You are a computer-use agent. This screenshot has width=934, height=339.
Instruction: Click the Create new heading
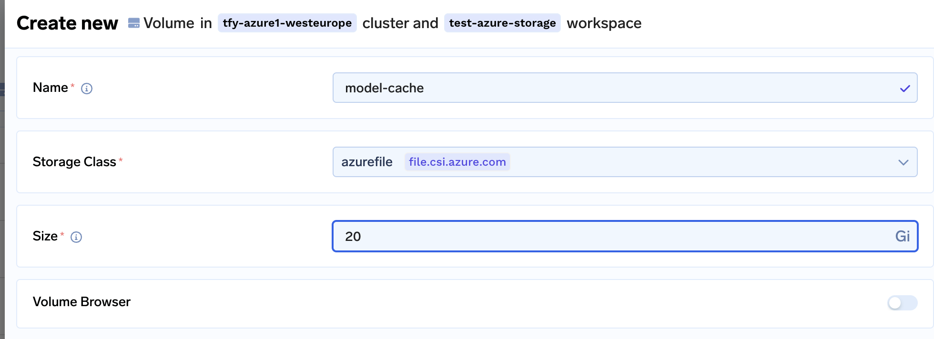pos(67,23)
